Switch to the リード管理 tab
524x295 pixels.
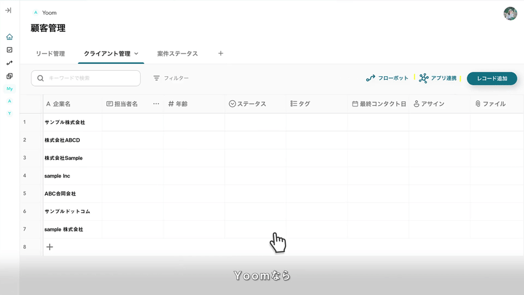coord(50,54)
